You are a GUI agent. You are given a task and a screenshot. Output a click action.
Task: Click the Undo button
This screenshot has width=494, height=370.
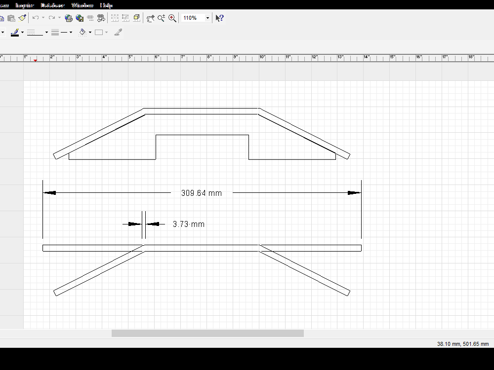tap(35, 18)
